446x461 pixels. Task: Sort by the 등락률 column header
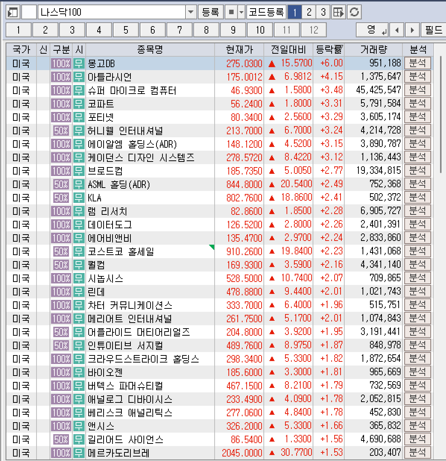[329, 49]
